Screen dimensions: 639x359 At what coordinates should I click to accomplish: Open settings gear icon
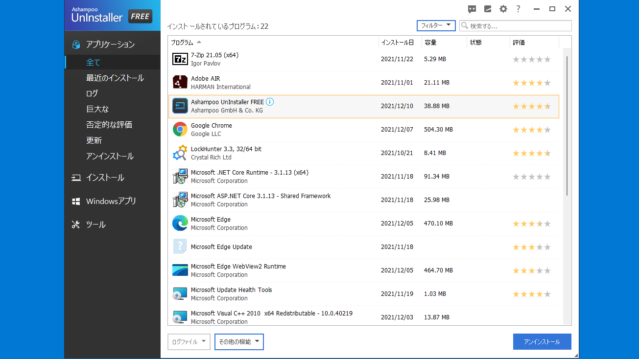[x=503, y=9]
